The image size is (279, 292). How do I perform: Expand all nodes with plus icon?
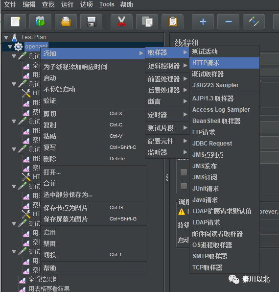pyautogui.click(x=203, y=22)
